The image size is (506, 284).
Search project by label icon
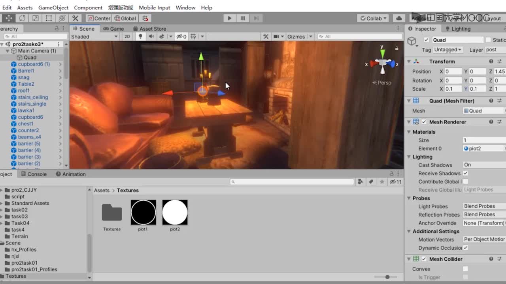coord(371,182)
